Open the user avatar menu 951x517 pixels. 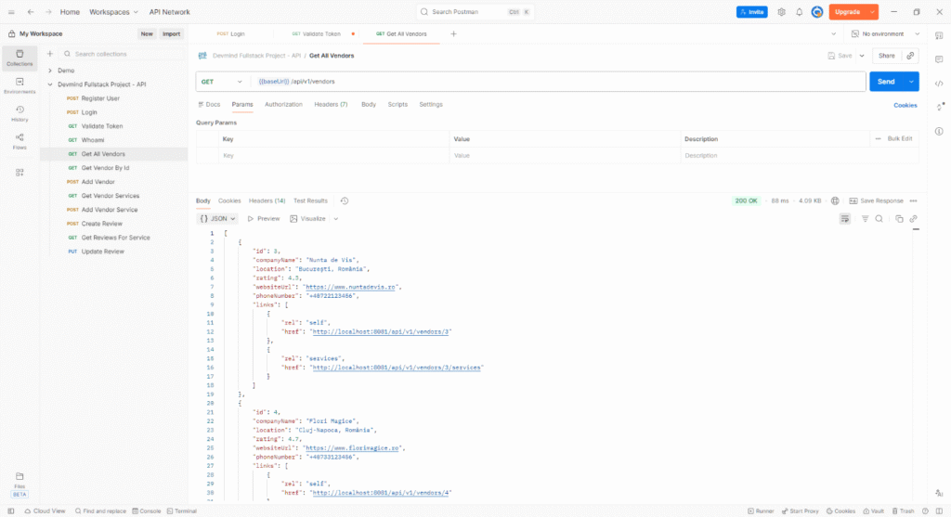[817, 12]
